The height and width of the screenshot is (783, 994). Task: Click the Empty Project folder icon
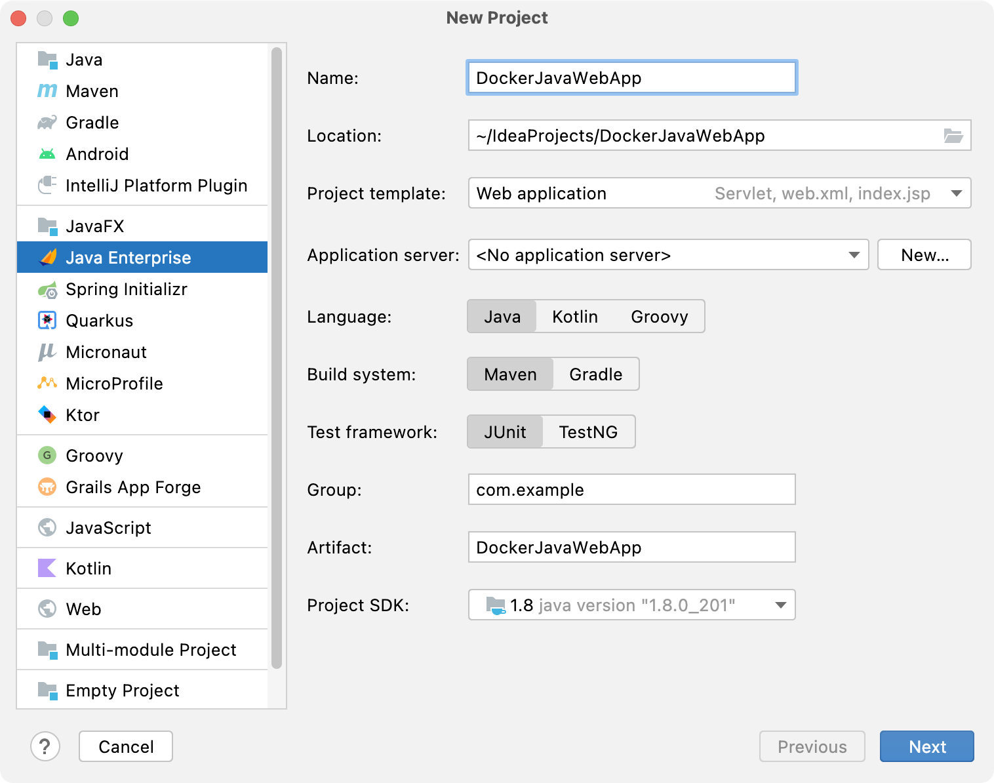point(47,691)
